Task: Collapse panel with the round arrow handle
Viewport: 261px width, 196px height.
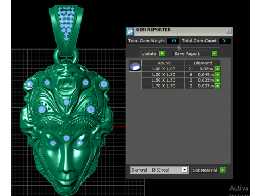Action: pyautogui.click(x=179, y=47)
